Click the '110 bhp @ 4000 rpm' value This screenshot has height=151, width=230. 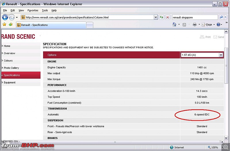(x=202, y=73)
